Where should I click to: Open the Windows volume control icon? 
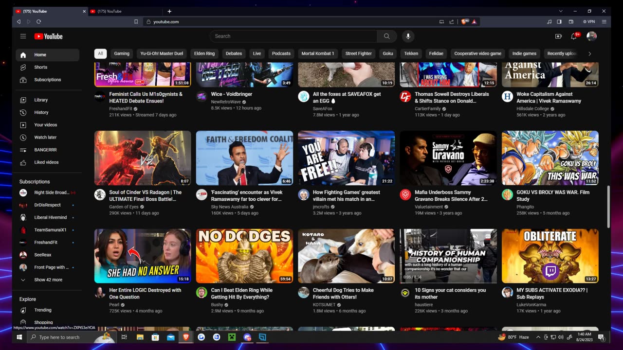click(x=561, y=337)
